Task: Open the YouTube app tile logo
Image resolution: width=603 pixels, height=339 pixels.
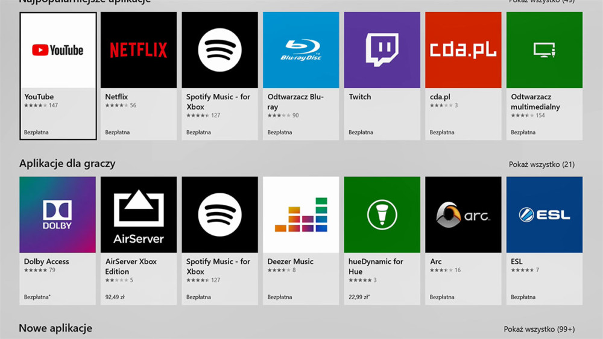Action: pos(58,51)
